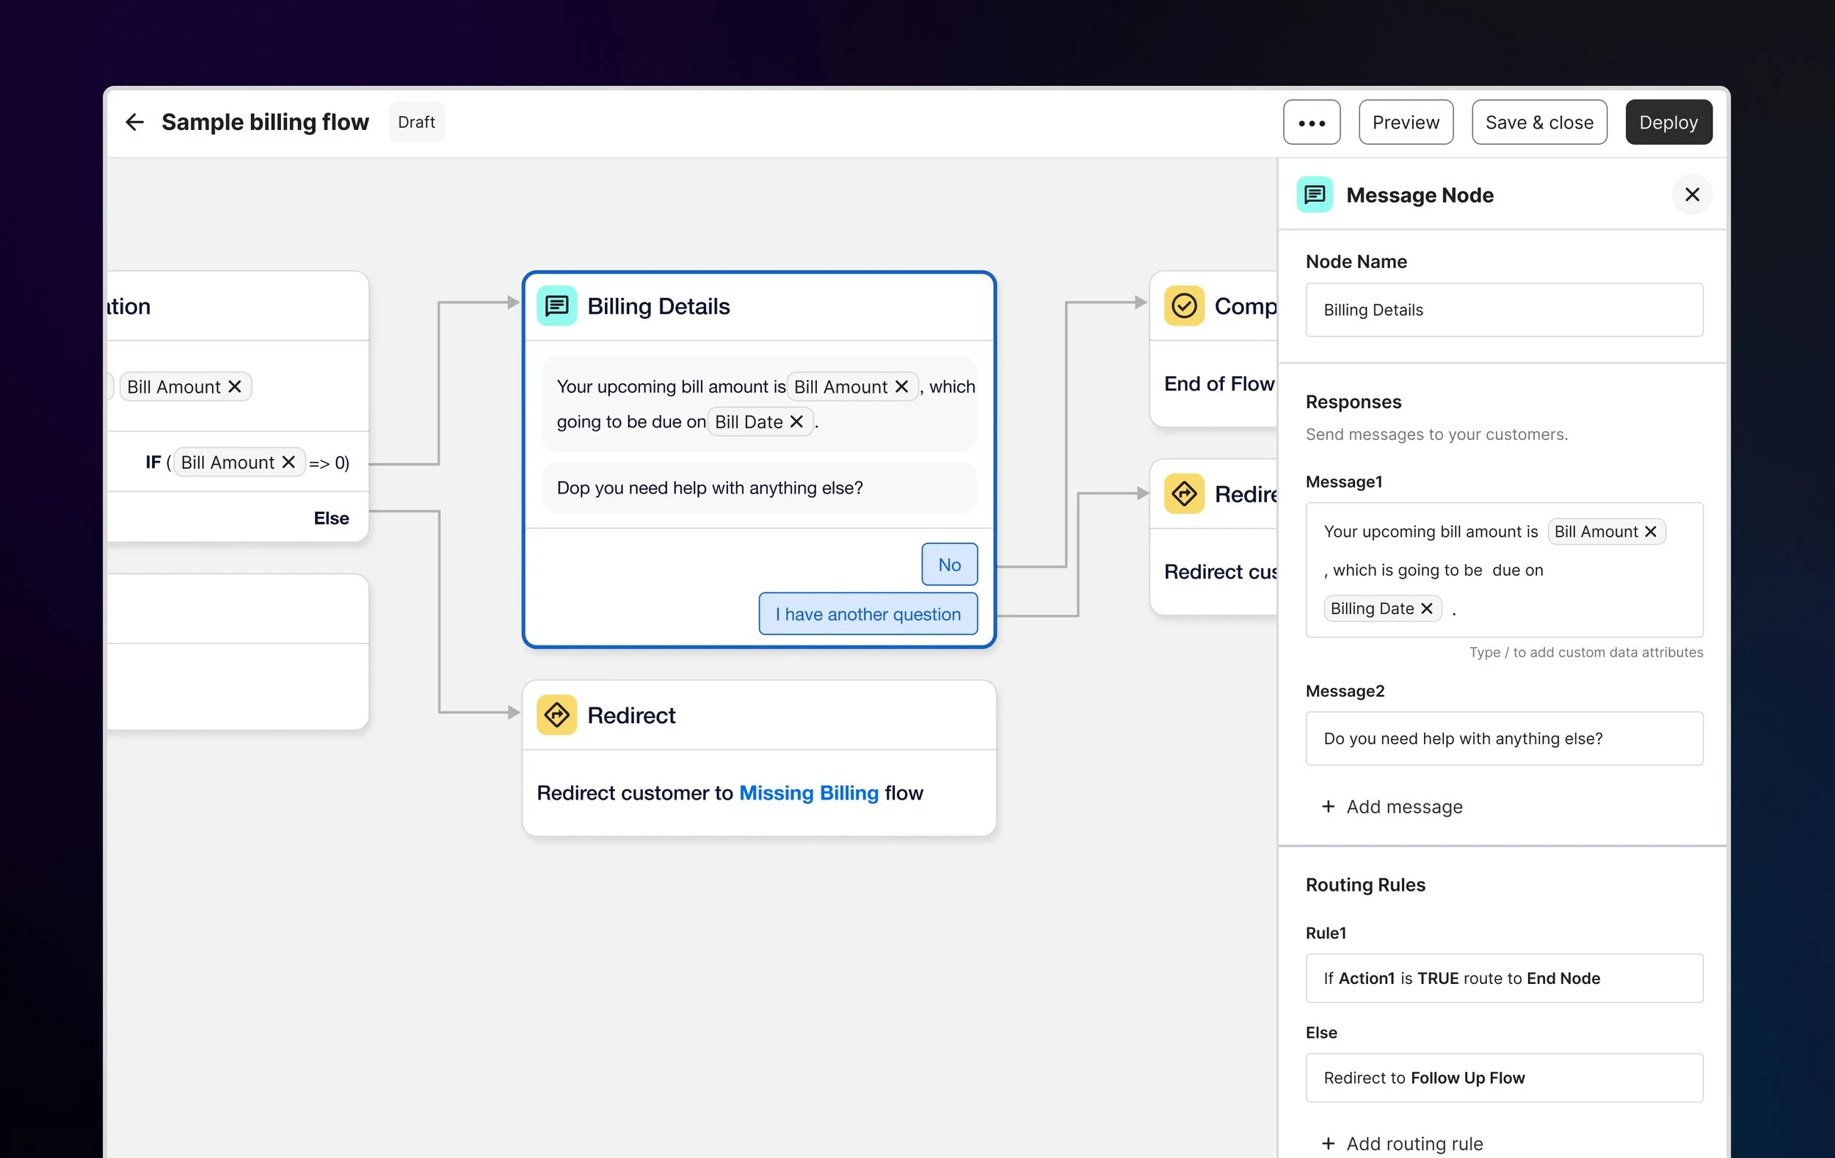The height and width of the screenshot is (1158, 1835).
Task: Remove Bill Amount chip above the IF row
Action: [x=235, y=386]
